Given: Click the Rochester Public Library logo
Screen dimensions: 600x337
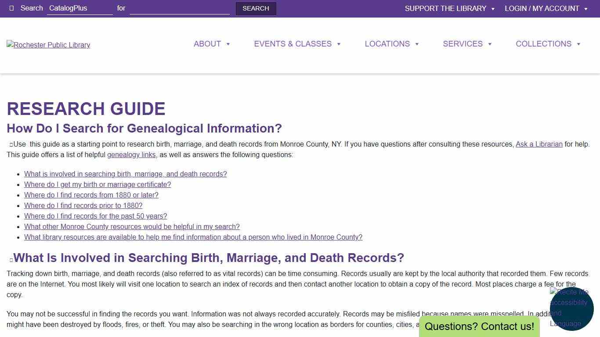Looking at the screenshot, I should 48,45.
